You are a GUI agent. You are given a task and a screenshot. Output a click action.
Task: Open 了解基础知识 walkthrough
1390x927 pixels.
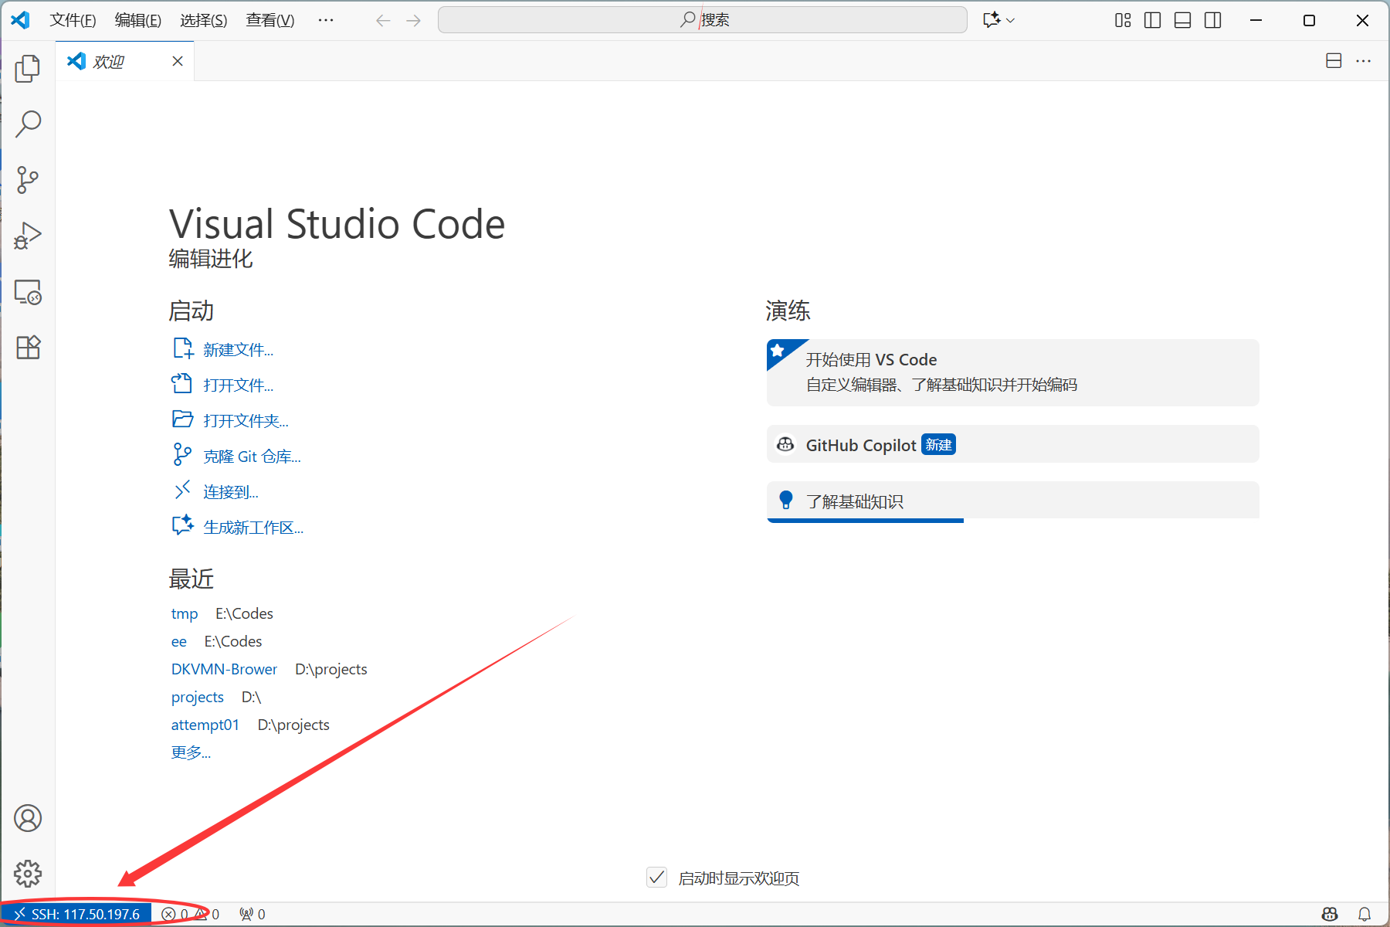pos(1013,501)
